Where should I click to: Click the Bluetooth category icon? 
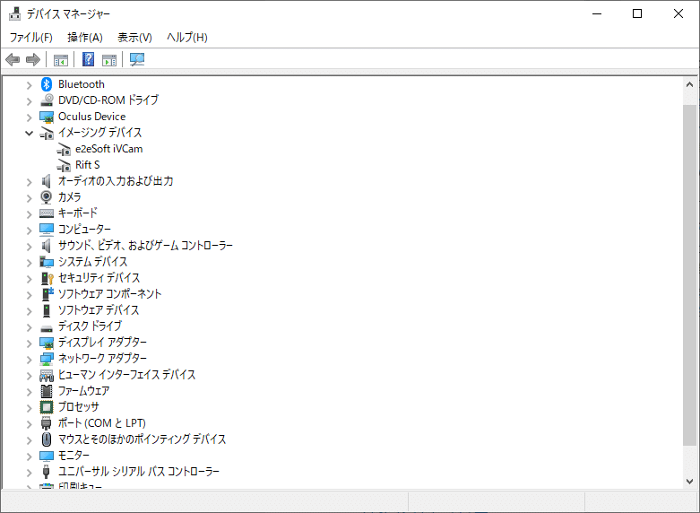pos(47,84)
